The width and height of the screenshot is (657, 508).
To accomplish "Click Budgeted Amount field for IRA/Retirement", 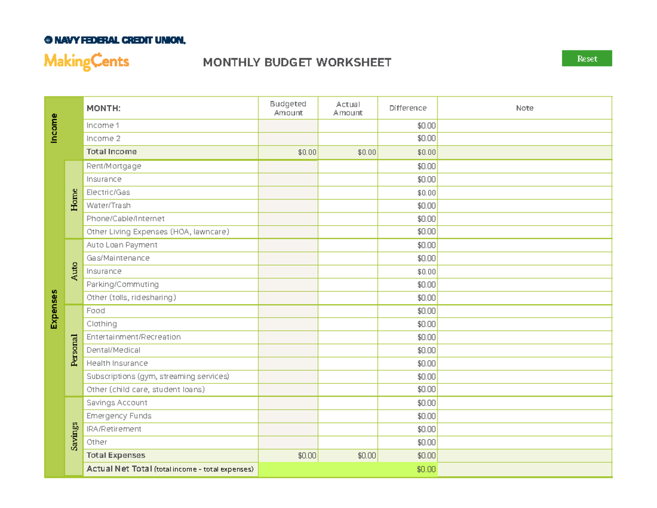I will point(288,429).
